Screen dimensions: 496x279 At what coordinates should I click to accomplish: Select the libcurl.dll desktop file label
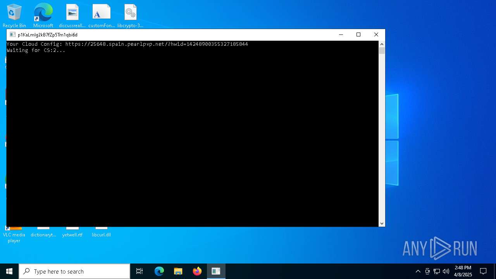102,235
